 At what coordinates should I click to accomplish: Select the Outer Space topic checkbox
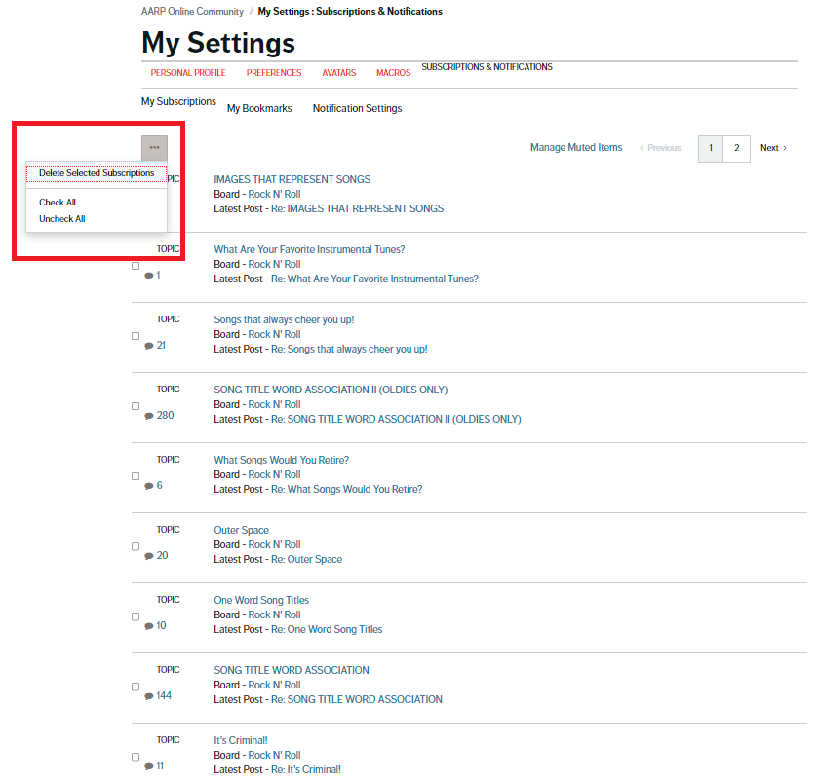pyautogui.click(x=136, y=546)
